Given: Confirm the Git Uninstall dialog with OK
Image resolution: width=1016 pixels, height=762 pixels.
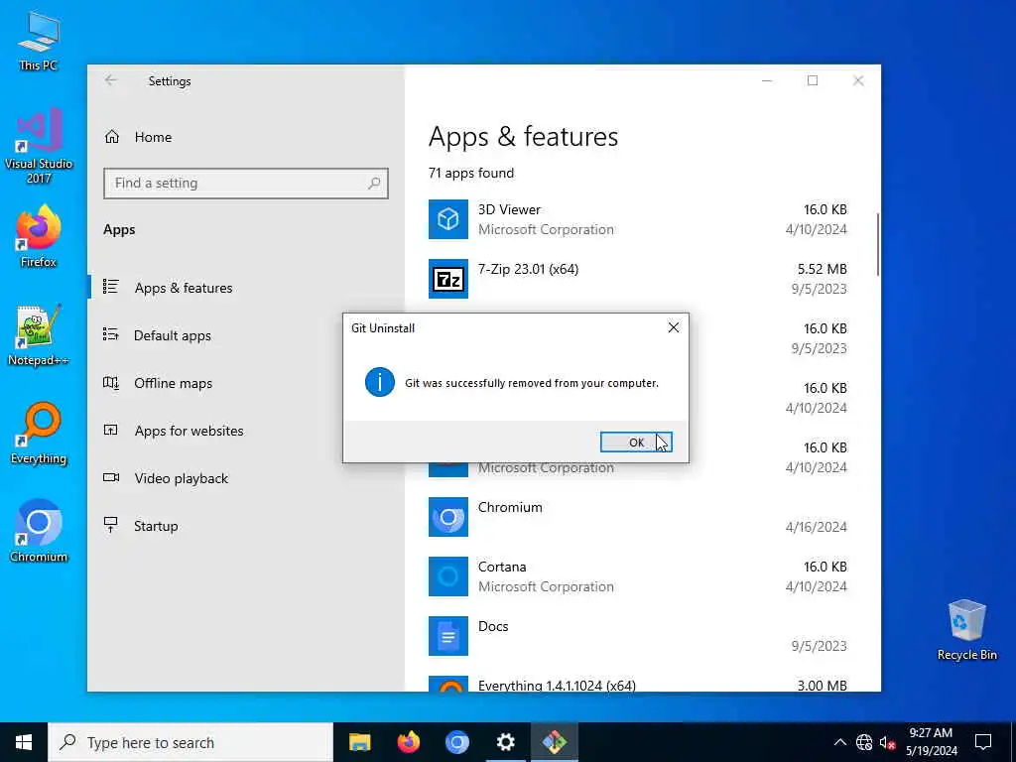Looking at the screenshot, I should [x=636, y=442].
